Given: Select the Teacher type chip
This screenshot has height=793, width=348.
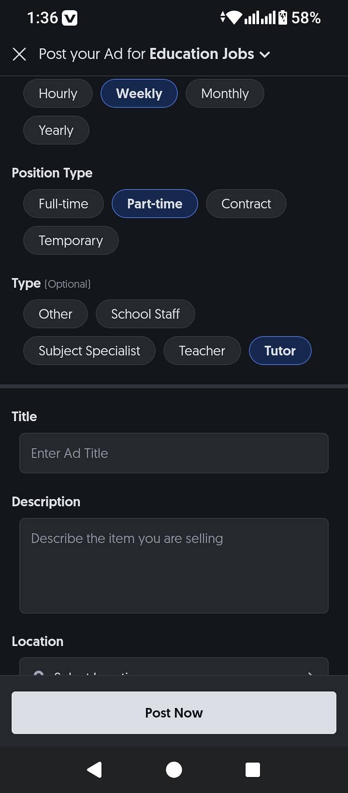Looking at the screenshot, I should 202,351.
